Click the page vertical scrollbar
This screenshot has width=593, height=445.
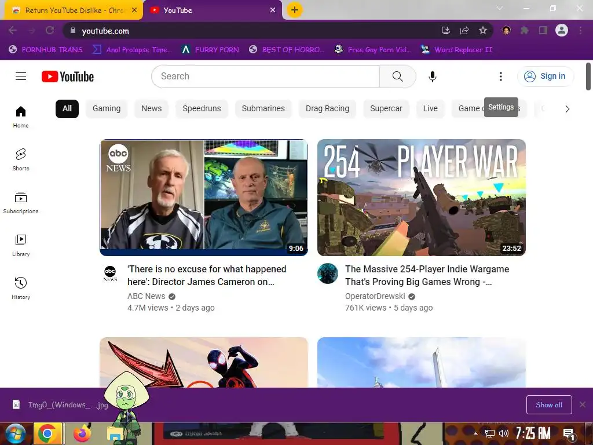(588, 76)
